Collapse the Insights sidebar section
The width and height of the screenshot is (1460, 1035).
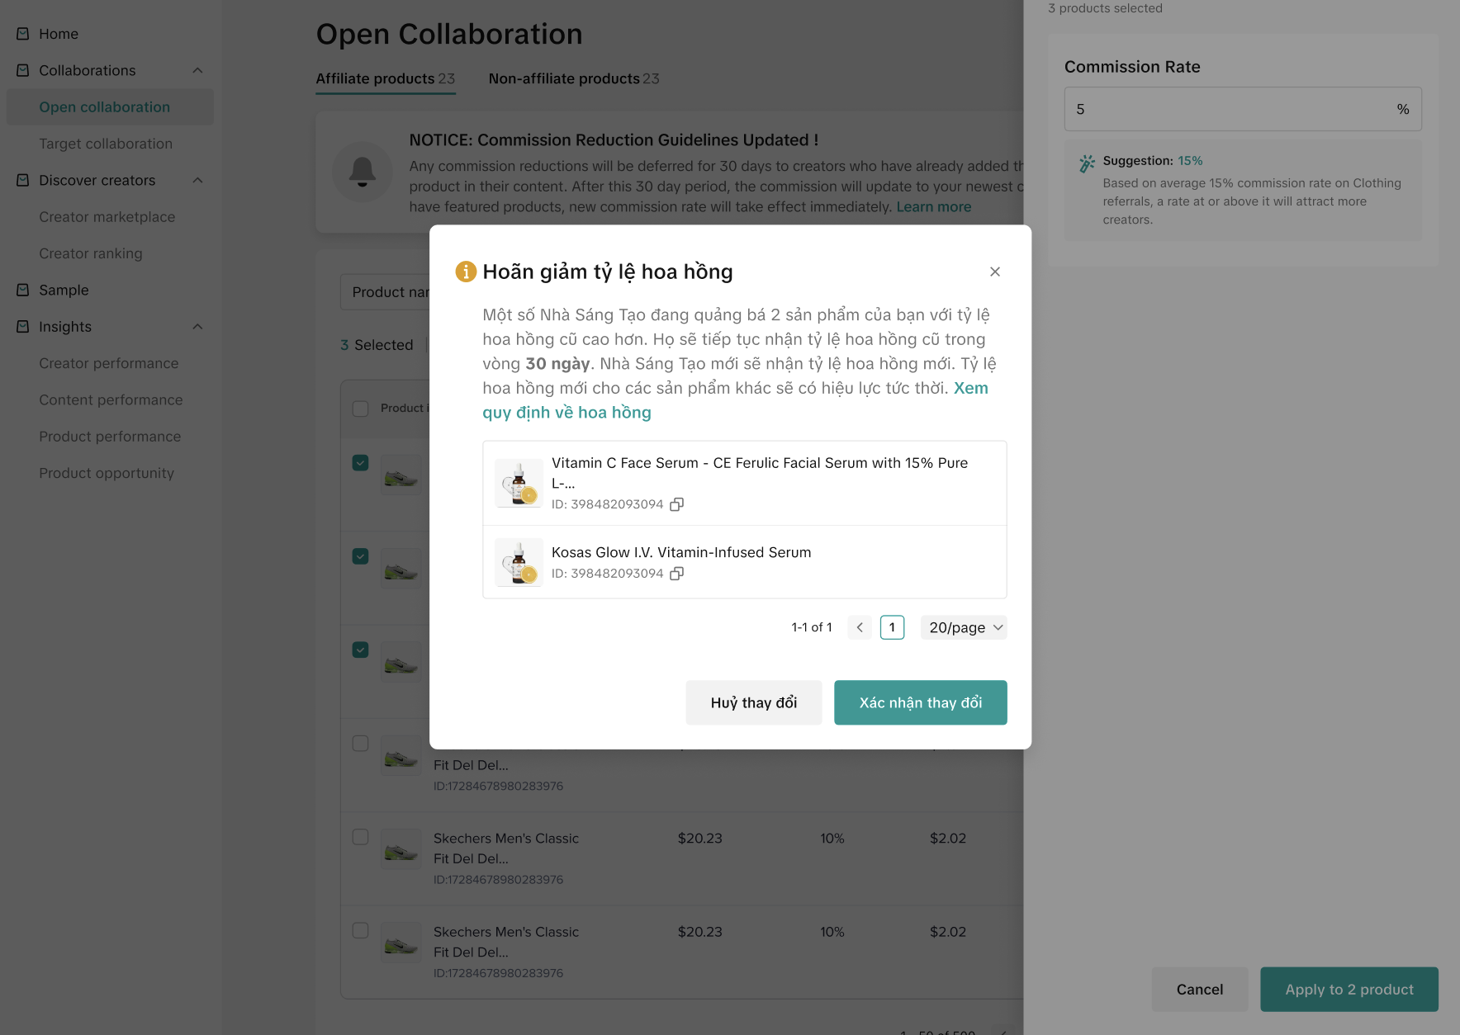[197, 327]
